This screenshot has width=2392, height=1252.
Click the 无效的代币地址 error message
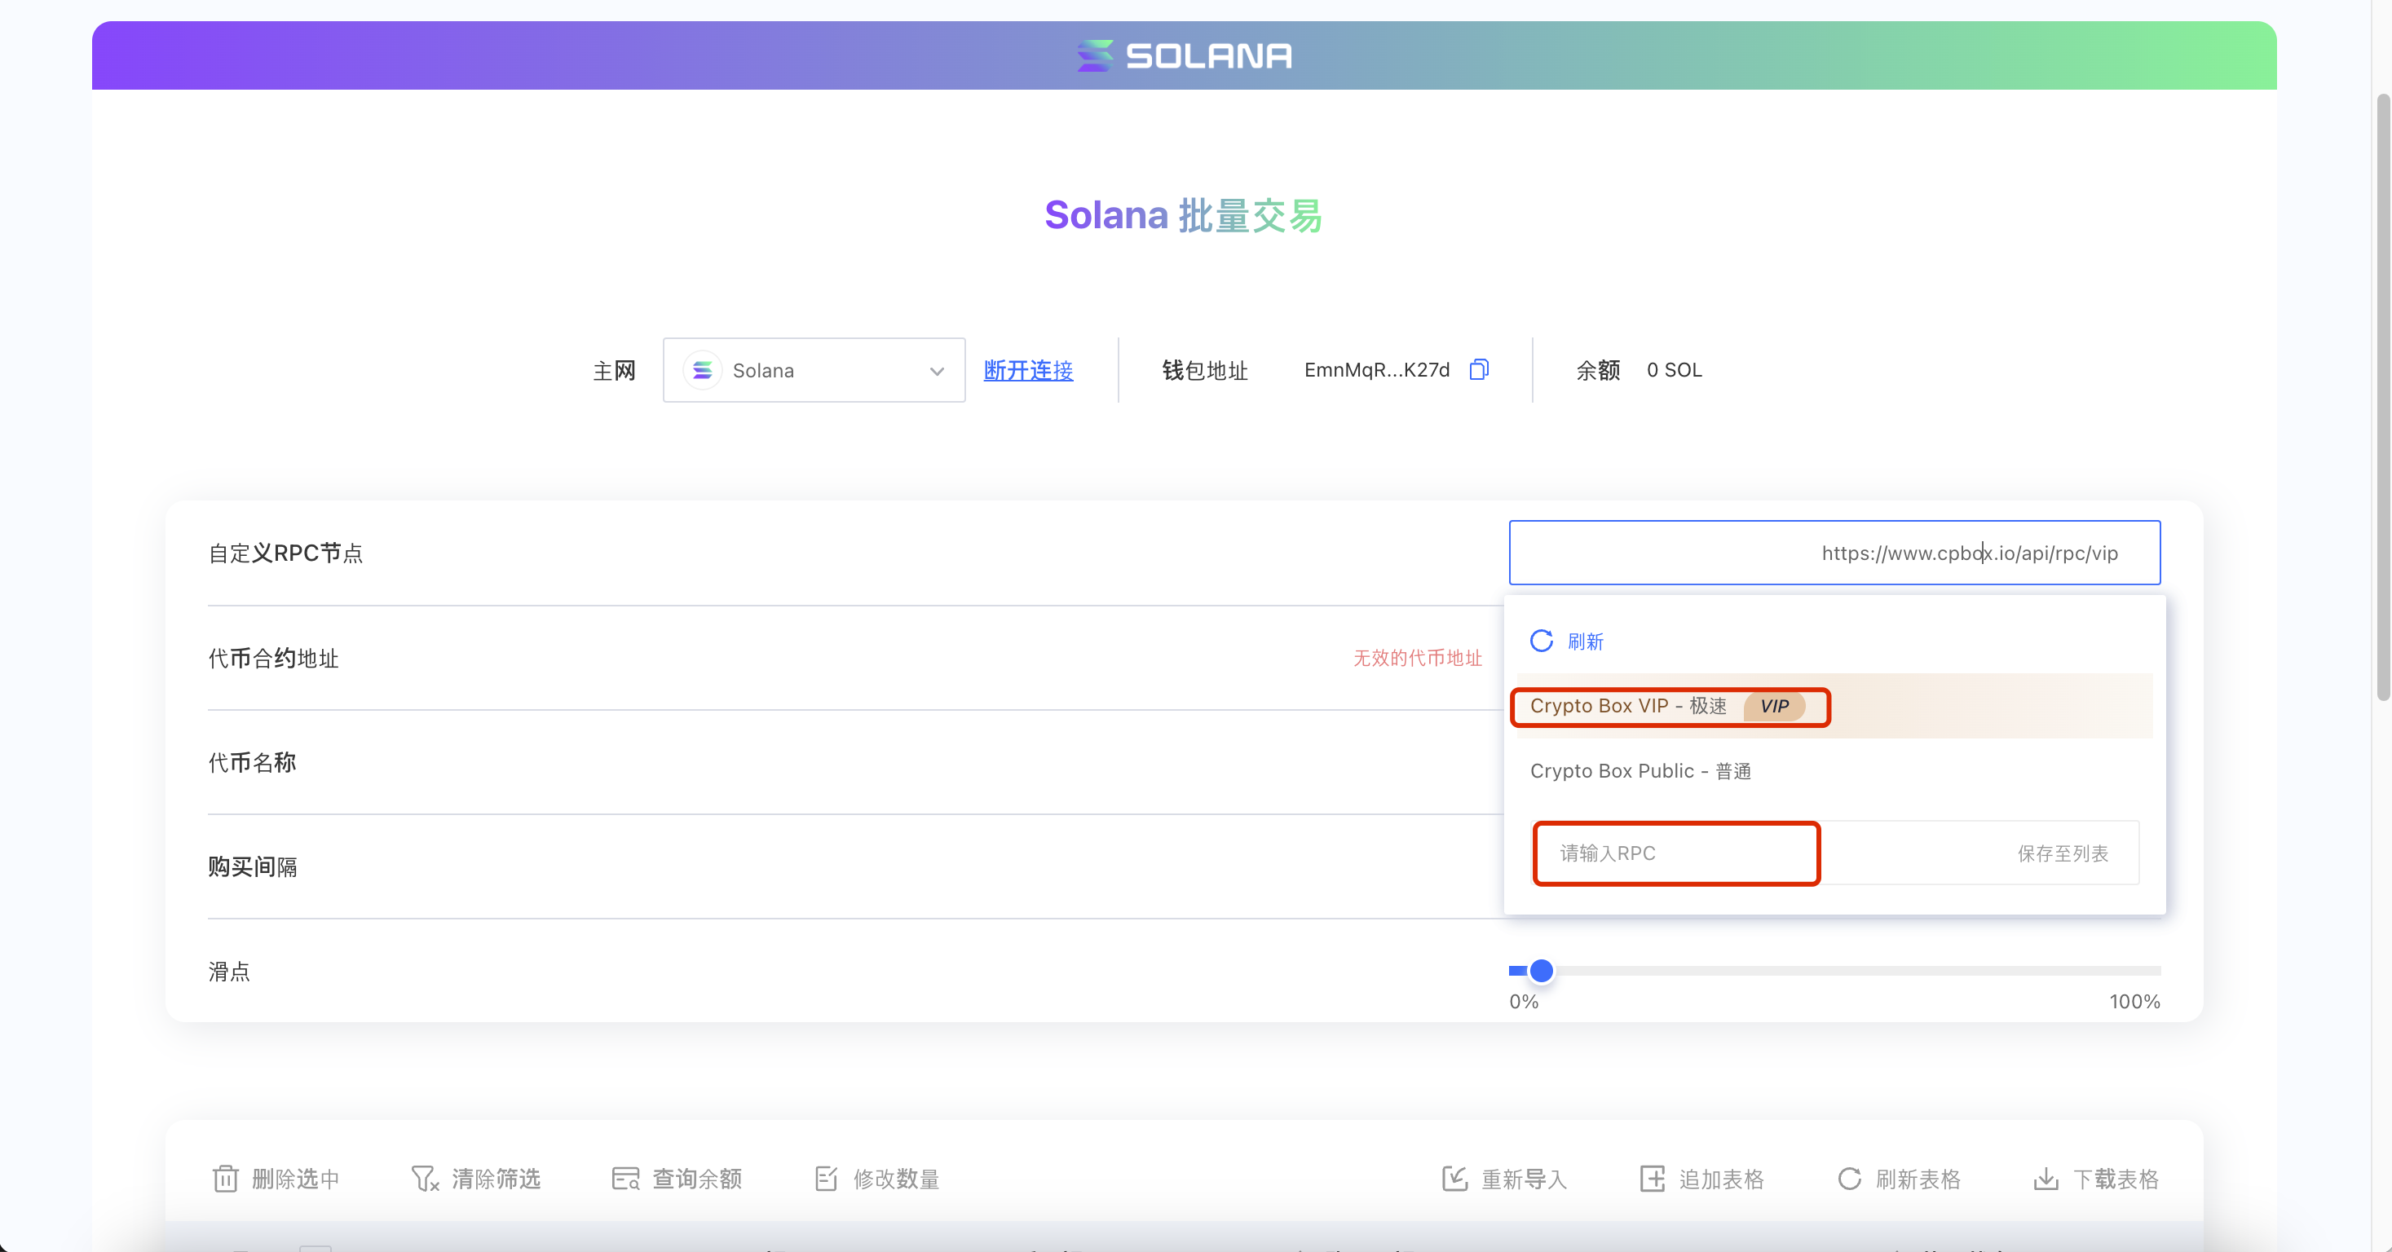(x=1417, y=657)
